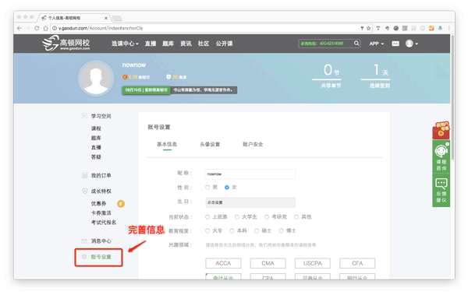
Task: Click the orange coupon count badge
Action: pos(121,203)
